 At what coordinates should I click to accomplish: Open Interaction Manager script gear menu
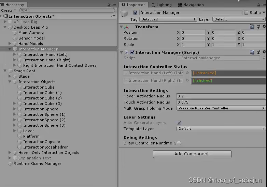tap(264, 52)
